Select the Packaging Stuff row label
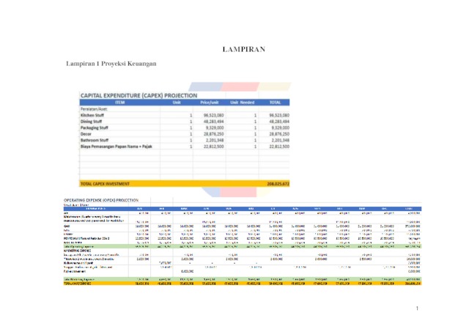 point(95,128)
